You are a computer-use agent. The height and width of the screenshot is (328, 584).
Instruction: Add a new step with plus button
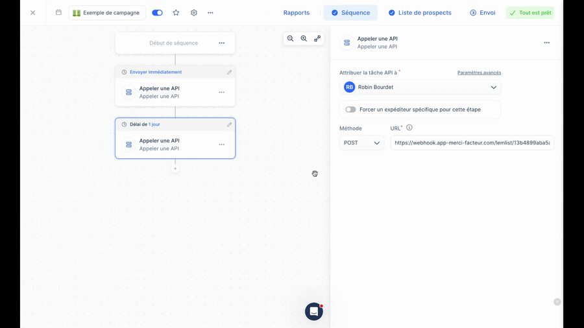click(175, 169)
